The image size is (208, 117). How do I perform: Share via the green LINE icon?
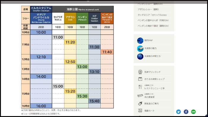click(x=193, y=112)
